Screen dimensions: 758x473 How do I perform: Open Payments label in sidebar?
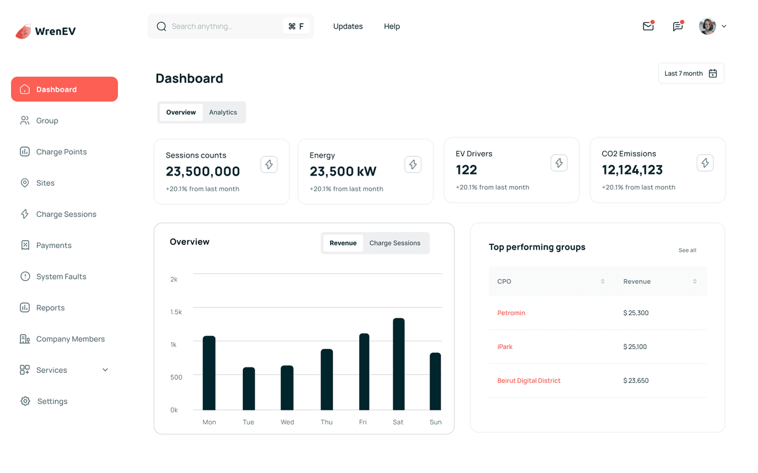(54, 246)
